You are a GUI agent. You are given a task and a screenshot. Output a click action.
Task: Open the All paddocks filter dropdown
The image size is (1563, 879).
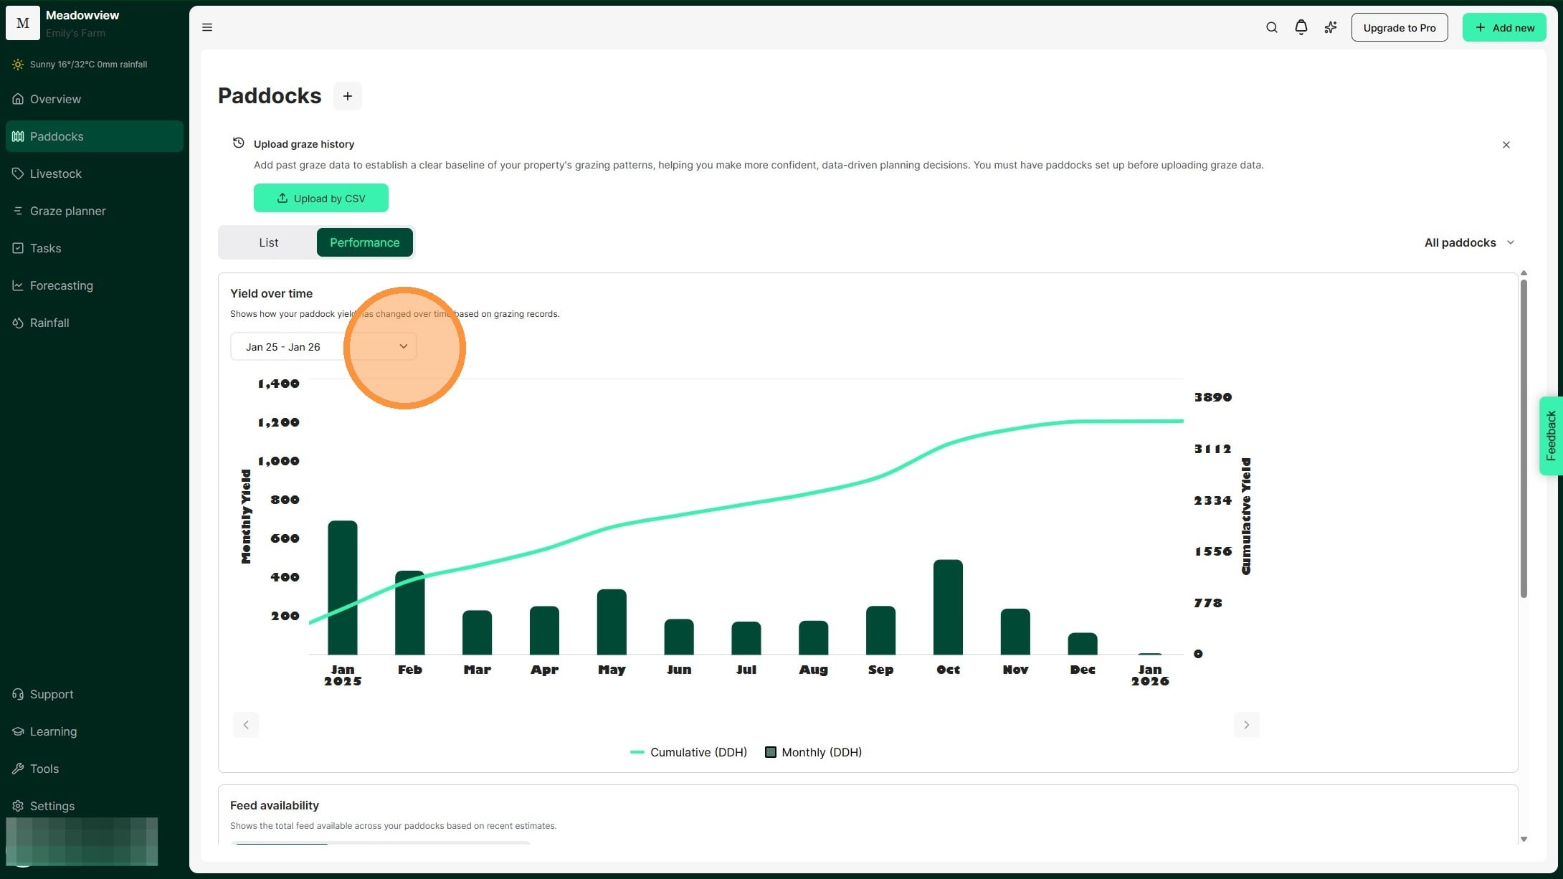pos(1468,242)
